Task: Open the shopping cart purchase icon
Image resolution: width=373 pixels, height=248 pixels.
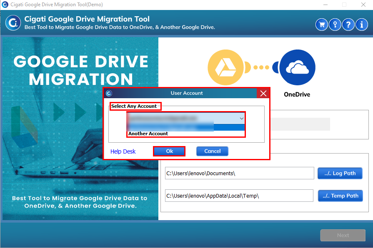Action: click(x=322, y=25)
